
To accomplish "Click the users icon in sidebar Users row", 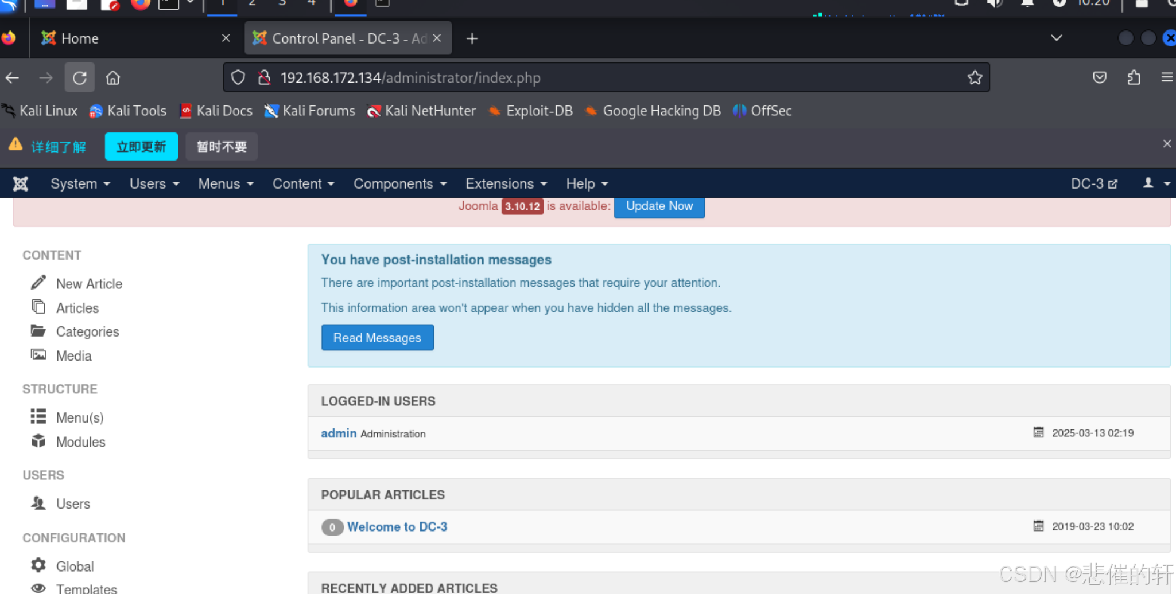I will pos(38,502).
